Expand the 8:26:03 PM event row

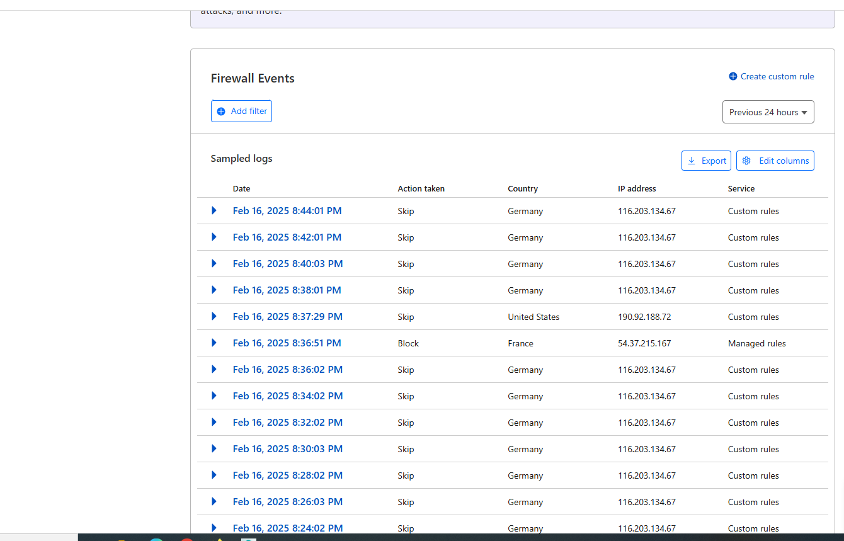[x=214, y=501]
